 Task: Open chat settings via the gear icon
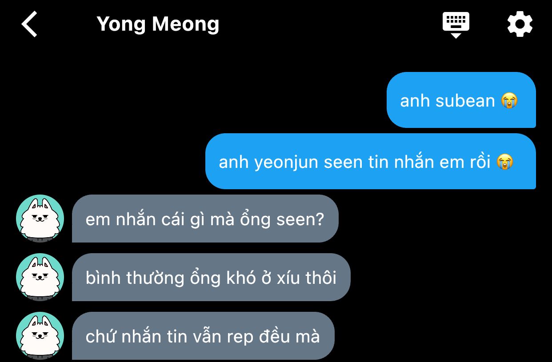click(520, 24)
